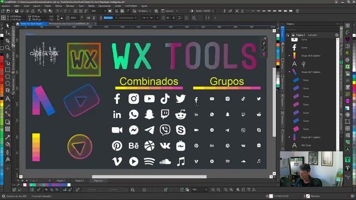Screen dimensions: 356x200
Task: Open the Ajuda menu
Action: click(x=144, y=6)
